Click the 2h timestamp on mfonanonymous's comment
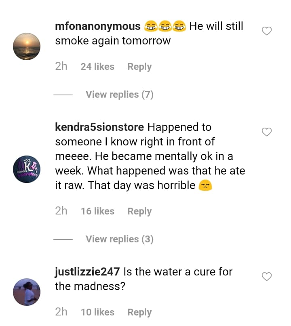This screenshot has height=326, width=291. [61, 67]
